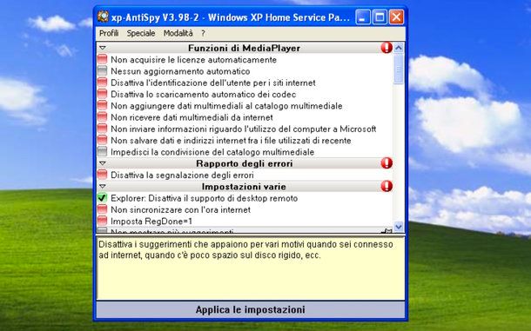Toggle 'Nessun aggiornamento automatico' checkbox
This screenshot has height=331, width=531.
(x=102, y=71)
